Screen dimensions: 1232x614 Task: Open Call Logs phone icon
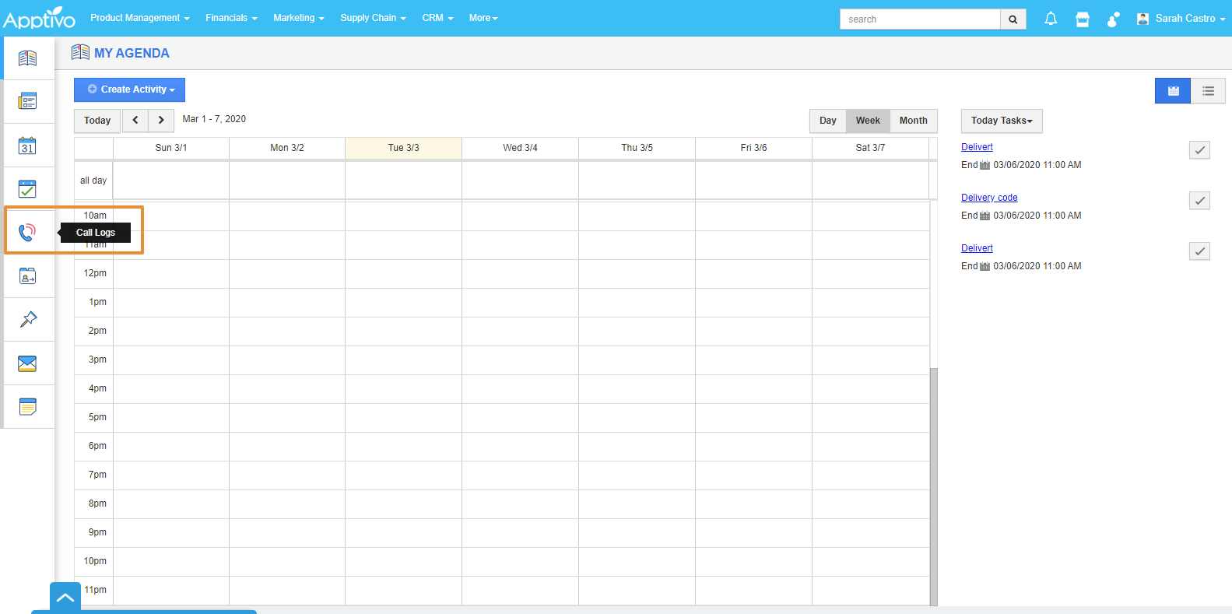pyautogui.click(x=27, y=232)
